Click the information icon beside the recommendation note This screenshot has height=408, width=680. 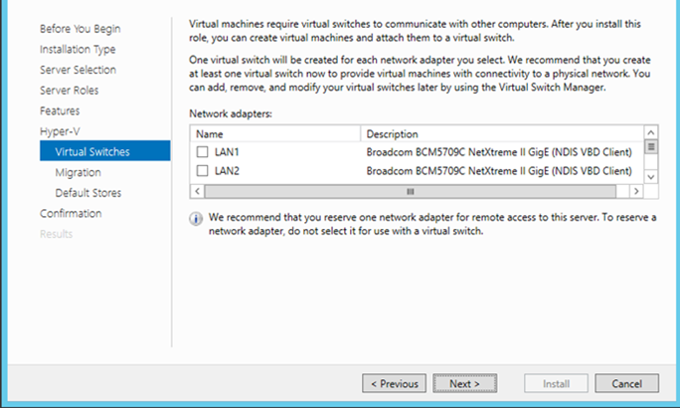click(196, 218)
